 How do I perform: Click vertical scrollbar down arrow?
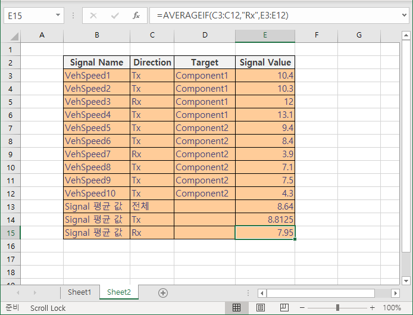[x=406, y=280]
